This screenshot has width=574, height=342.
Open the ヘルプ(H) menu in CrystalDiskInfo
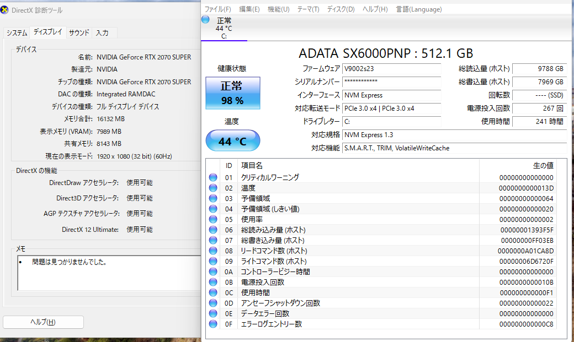point(375,9)
